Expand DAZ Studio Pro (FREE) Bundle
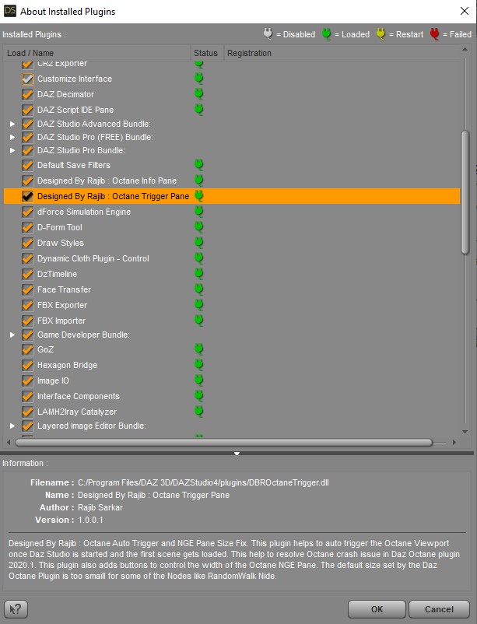This screenshot has width=477, height=624. [12, 137]
